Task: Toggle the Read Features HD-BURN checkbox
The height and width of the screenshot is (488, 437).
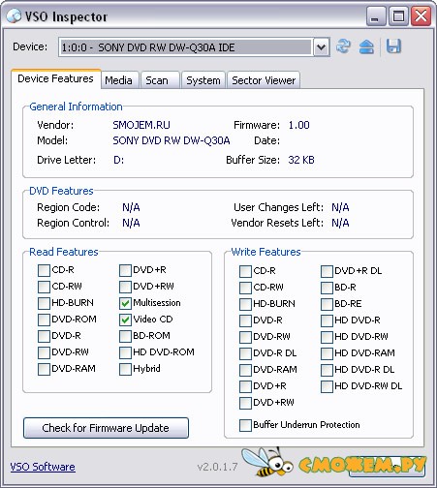Action: pos(44,303)
